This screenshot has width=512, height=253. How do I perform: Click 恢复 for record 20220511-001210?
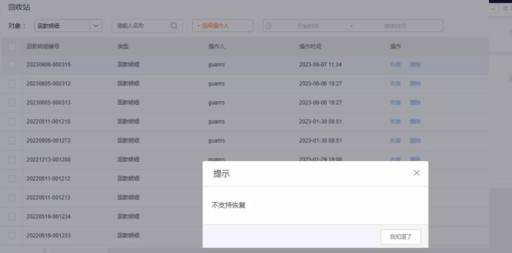(395, 121)
